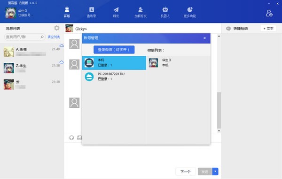Click the 快捷短语 quick phrases icon
Screen dimensions: 282x179
(228, 28)
